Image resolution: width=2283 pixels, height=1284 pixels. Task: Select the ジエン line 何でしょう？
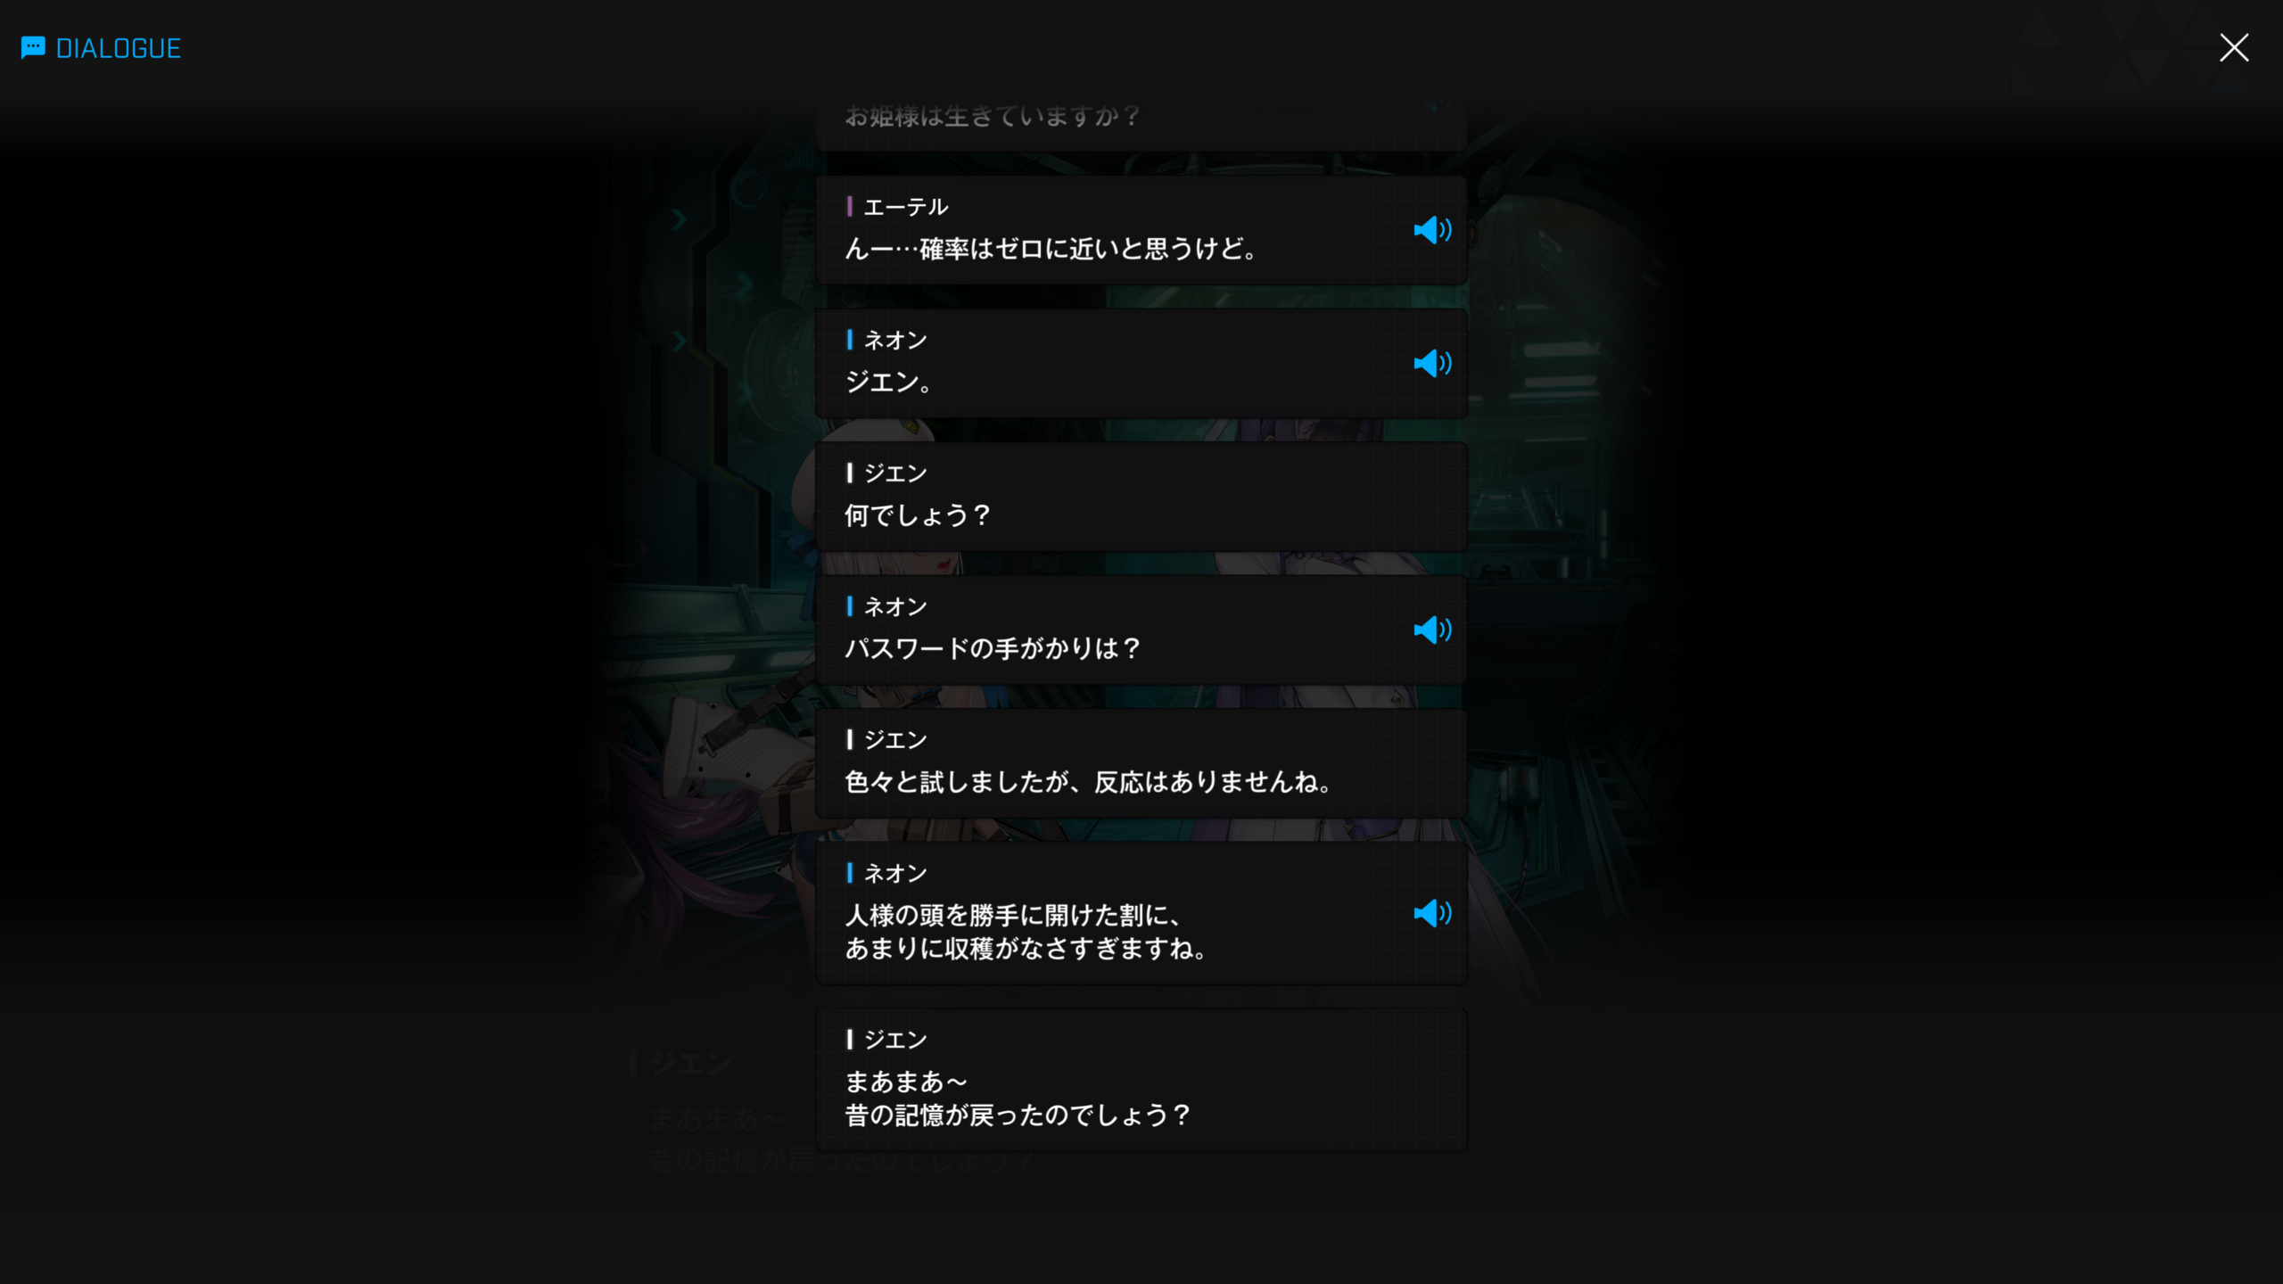[1141, 496]
